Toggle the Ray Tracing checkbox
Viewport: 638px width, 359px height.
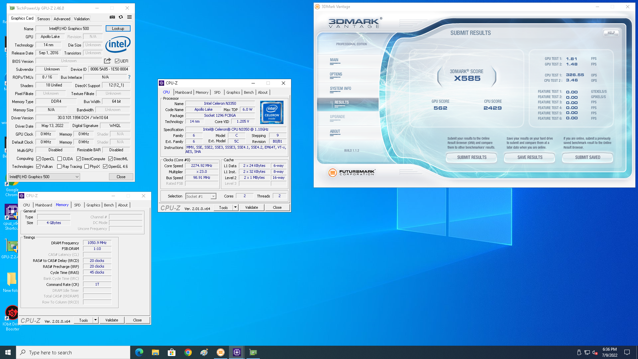pos(59,167)
